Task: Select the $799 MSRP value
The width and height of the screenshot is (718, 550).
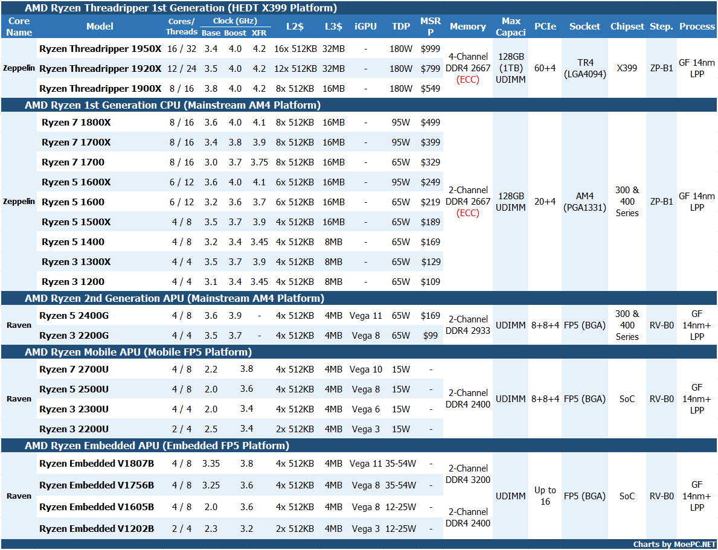Action: tap(431, 69)
